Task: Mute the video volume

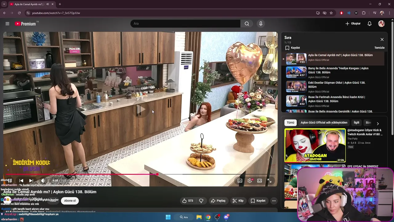Action: (x=43, y=181)
